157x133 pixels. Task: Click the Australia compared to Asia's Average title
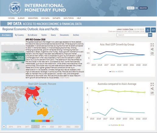(117, 84)
